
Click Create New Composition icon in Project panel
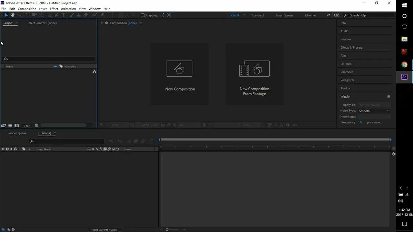pyautogui.click(x=17, y=125)
